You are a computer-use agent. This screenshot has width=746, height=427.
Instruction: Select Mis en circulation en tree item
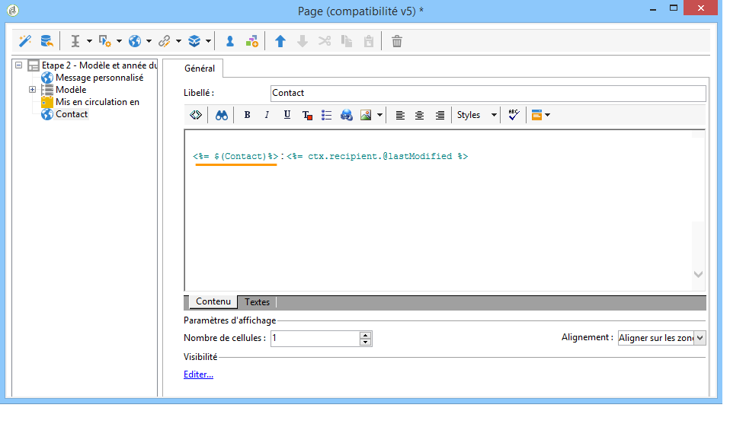pos(98,102)
